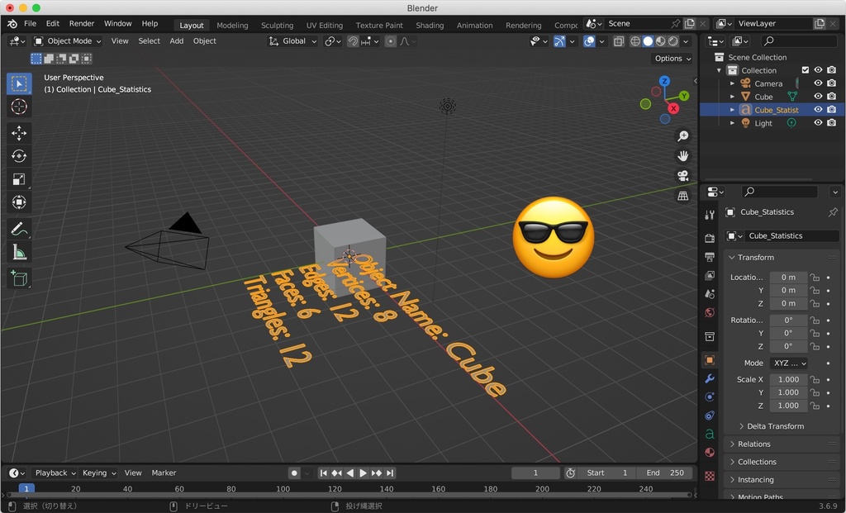
Task: Hide the Cube object in the outliner
Action: click(x=817, y=96)
